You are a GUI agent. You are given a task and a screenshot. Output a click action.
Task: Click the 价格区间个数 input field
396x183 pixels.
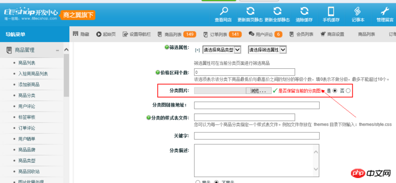point(245,72)
